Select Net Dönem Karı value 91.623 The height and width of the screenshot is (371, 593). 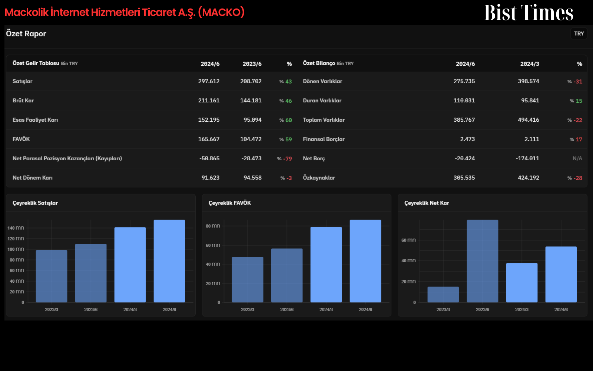tap(211, 178)
